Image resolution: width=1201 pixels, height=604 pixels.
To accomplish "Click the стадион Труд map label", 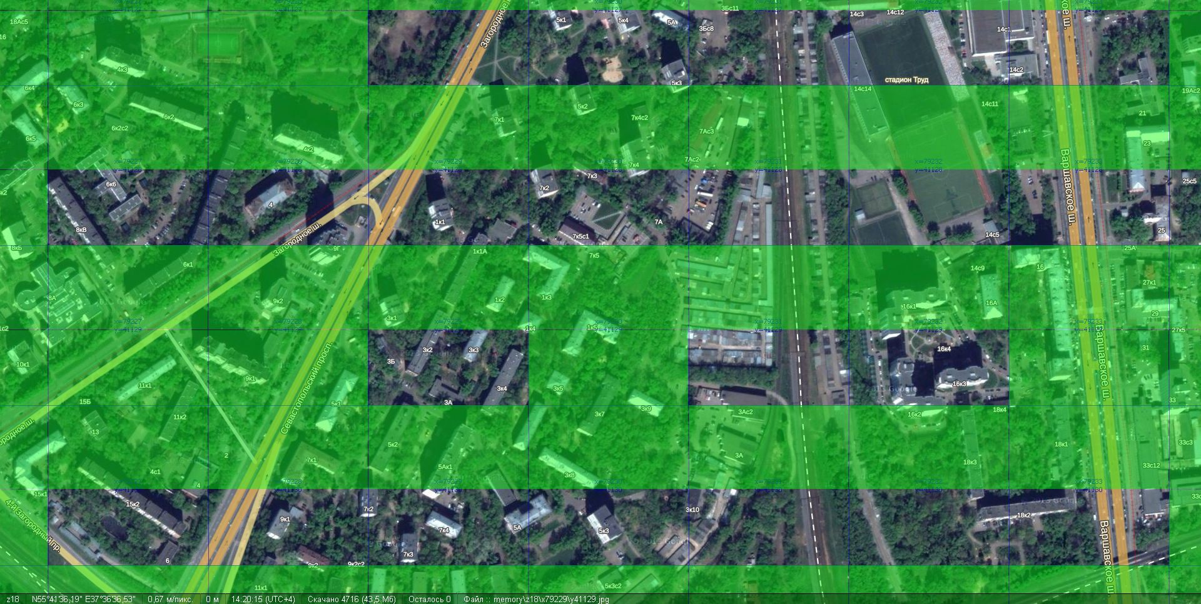I will (x=906, y=80).
